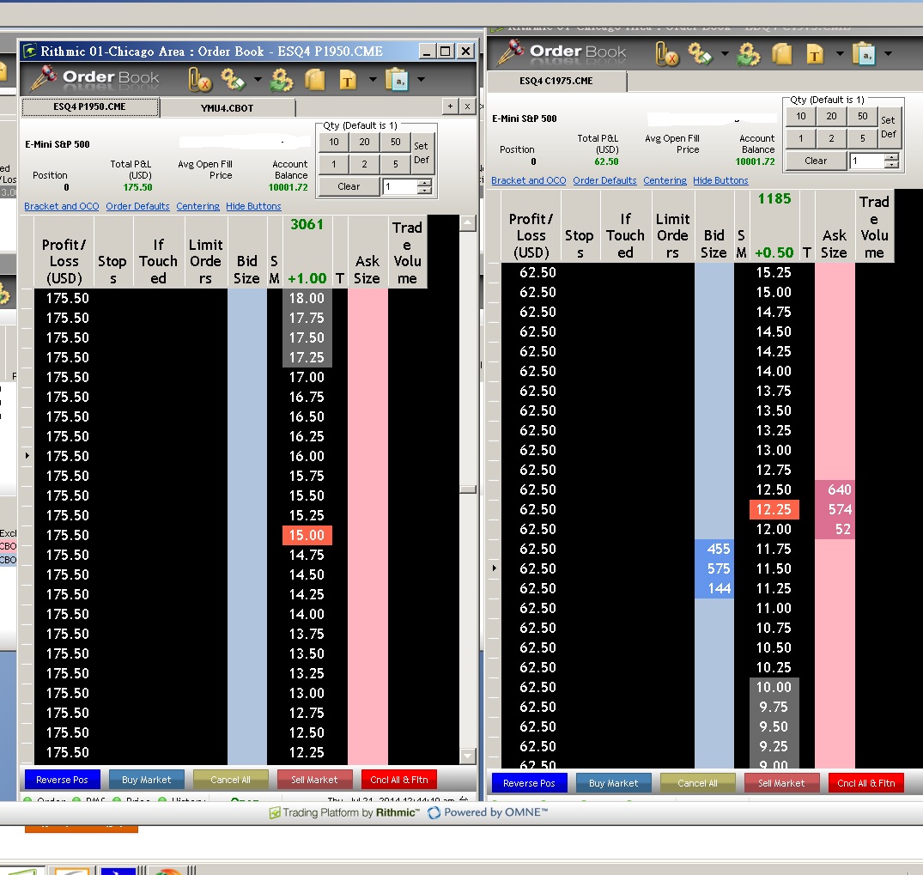Click the clipboard icon in C1975 window toolbar

pyautogui.click(x=865, y=54)
